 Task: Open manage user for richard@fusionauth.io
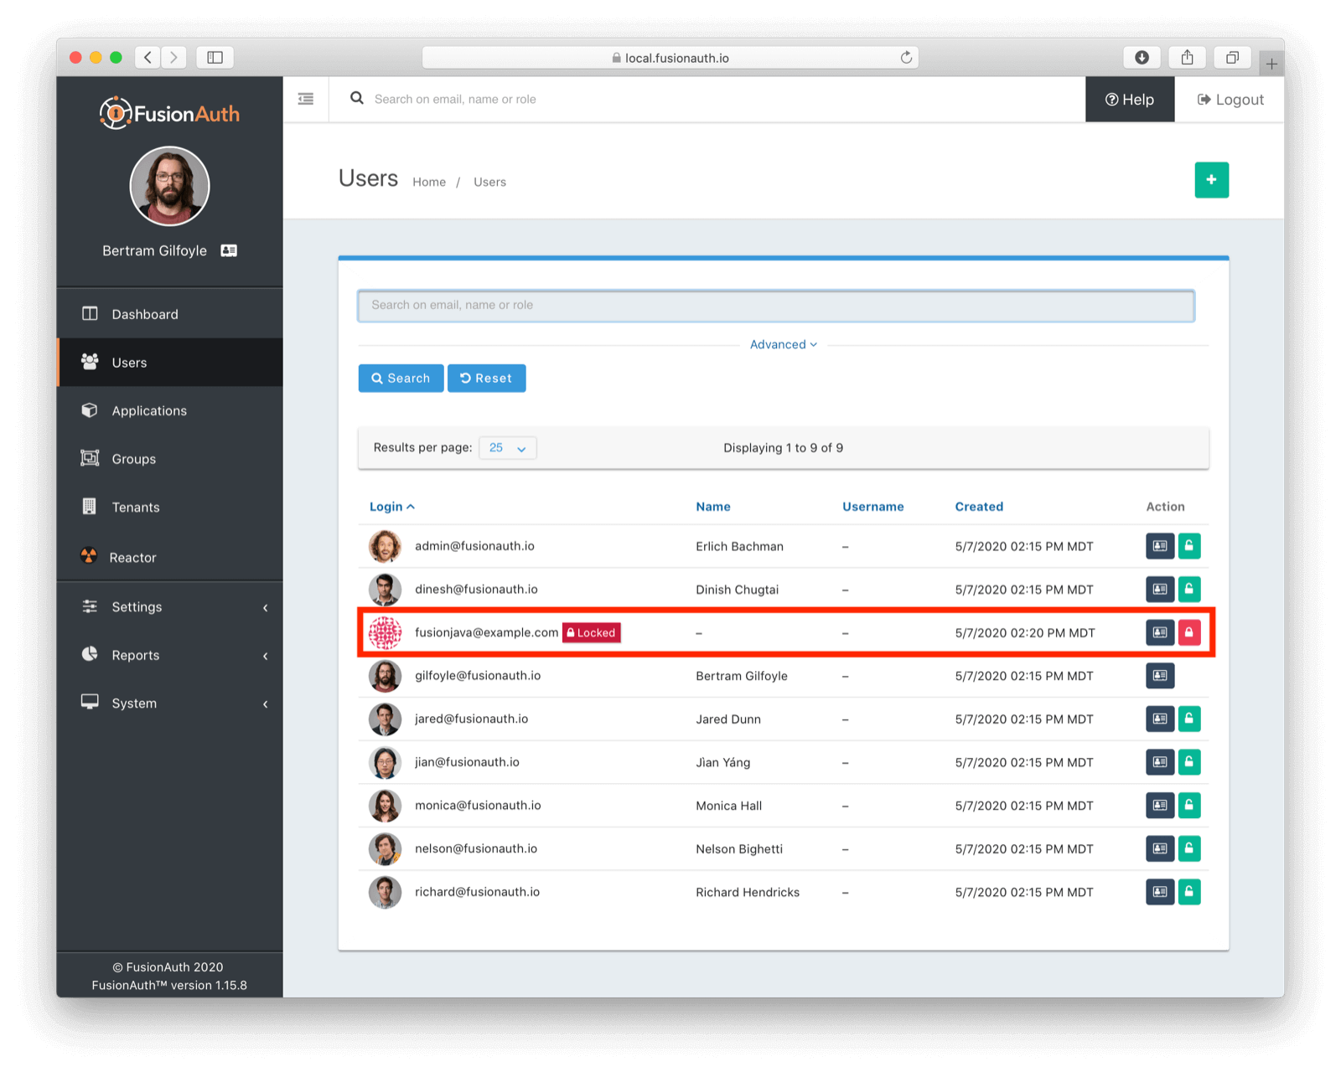(x=1160, y=892)
